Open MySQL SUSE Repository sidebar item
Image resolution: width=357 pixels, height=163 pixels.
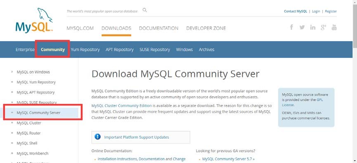coord(37,102)
